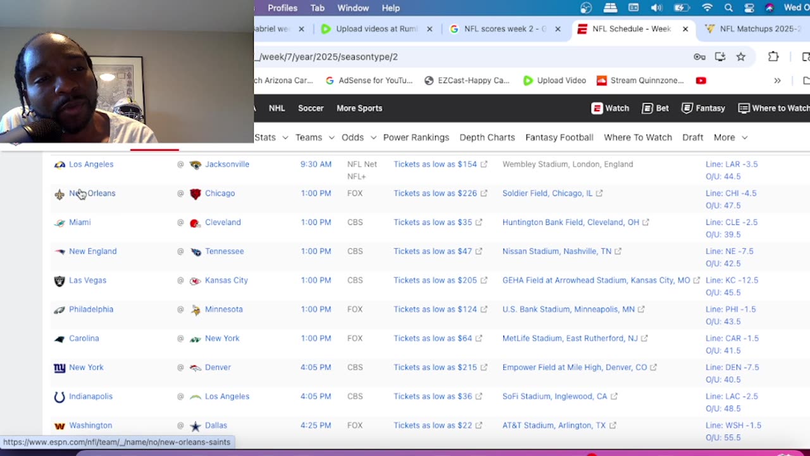This screenshot has height=456, width=810.
Task: Open the Window menu
Action: coord(353,8)
